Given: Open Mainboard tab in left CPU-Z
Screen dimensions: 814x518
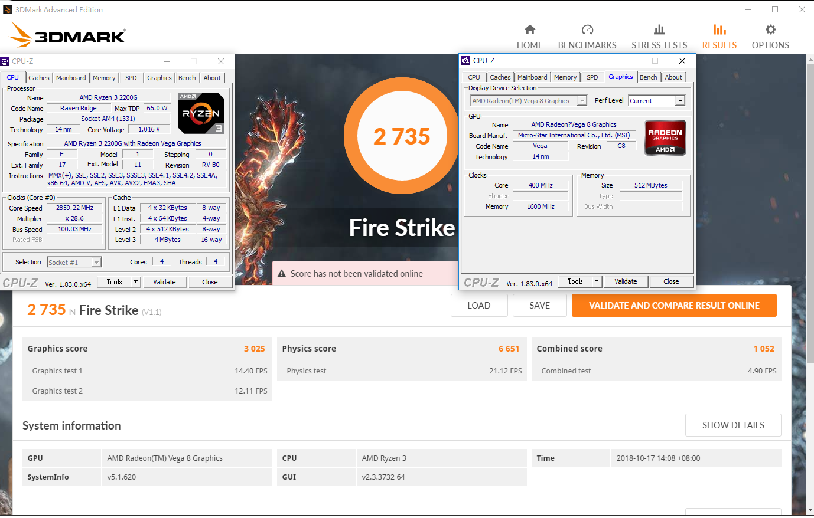Looking at the screenshot, I should tap(71, 78).
